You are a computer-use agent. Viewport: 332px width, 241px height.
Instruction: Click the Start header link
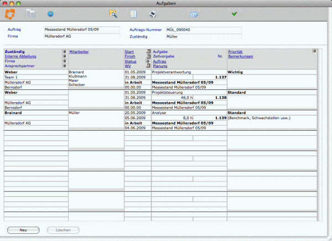(x=129, y=52)
